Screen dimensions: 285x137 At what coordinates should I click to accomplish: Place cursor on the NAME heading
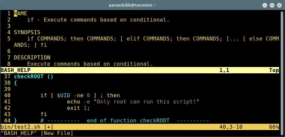click(x=21, y=13)
